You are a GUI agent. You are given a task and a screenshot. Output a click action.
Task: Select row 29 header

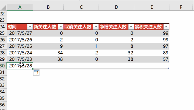3,59
